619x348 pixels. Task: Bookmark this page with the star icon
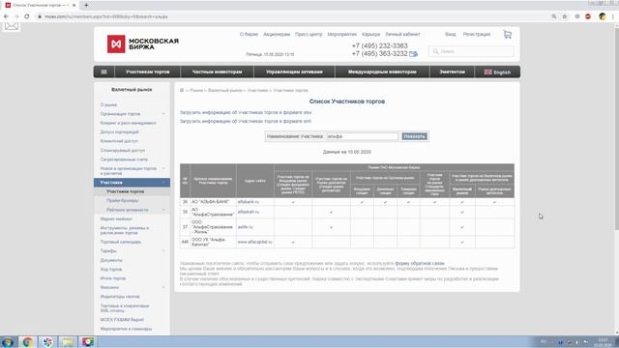tap(565, 16)
